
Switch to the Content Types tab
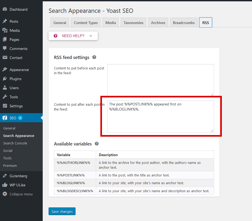pos(86,23)
